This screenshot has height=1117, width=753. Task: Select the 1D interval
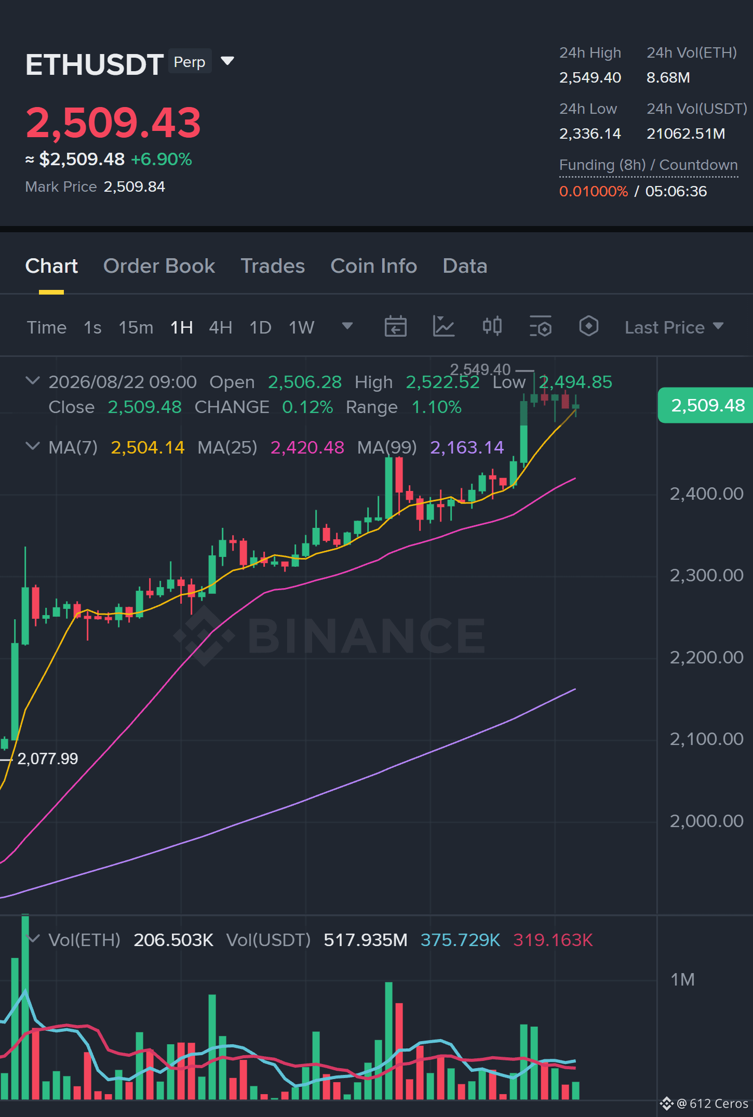pyautogui.click(x=261, y=327)
